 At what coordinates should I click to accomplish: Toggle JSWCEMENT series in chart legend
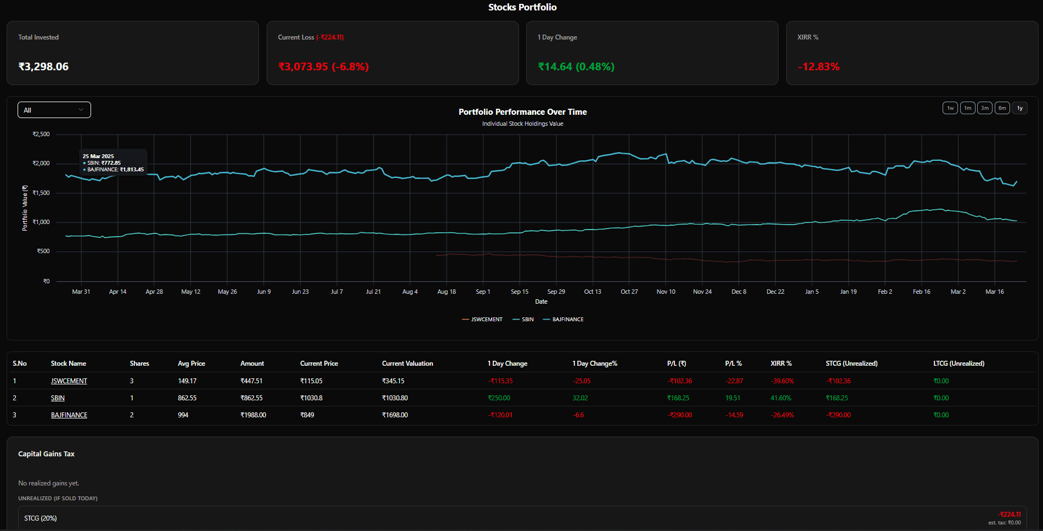click(482, 320)
